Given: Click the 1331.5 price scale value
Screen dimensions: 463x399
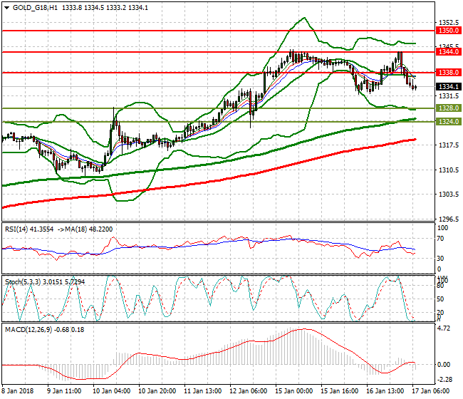Looking at the screenshot, I should pos(449,96).
